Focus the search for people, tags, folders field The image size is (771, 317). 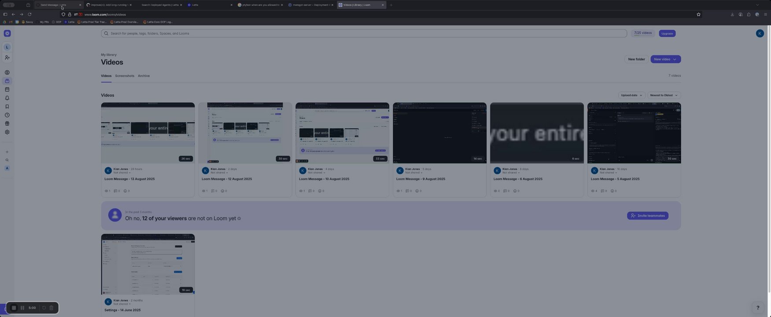pyautogui.click(x=364, y=33)
